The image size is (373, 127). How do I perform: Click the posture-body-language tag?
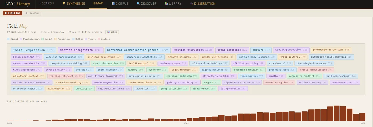click(x=257, y=57)
